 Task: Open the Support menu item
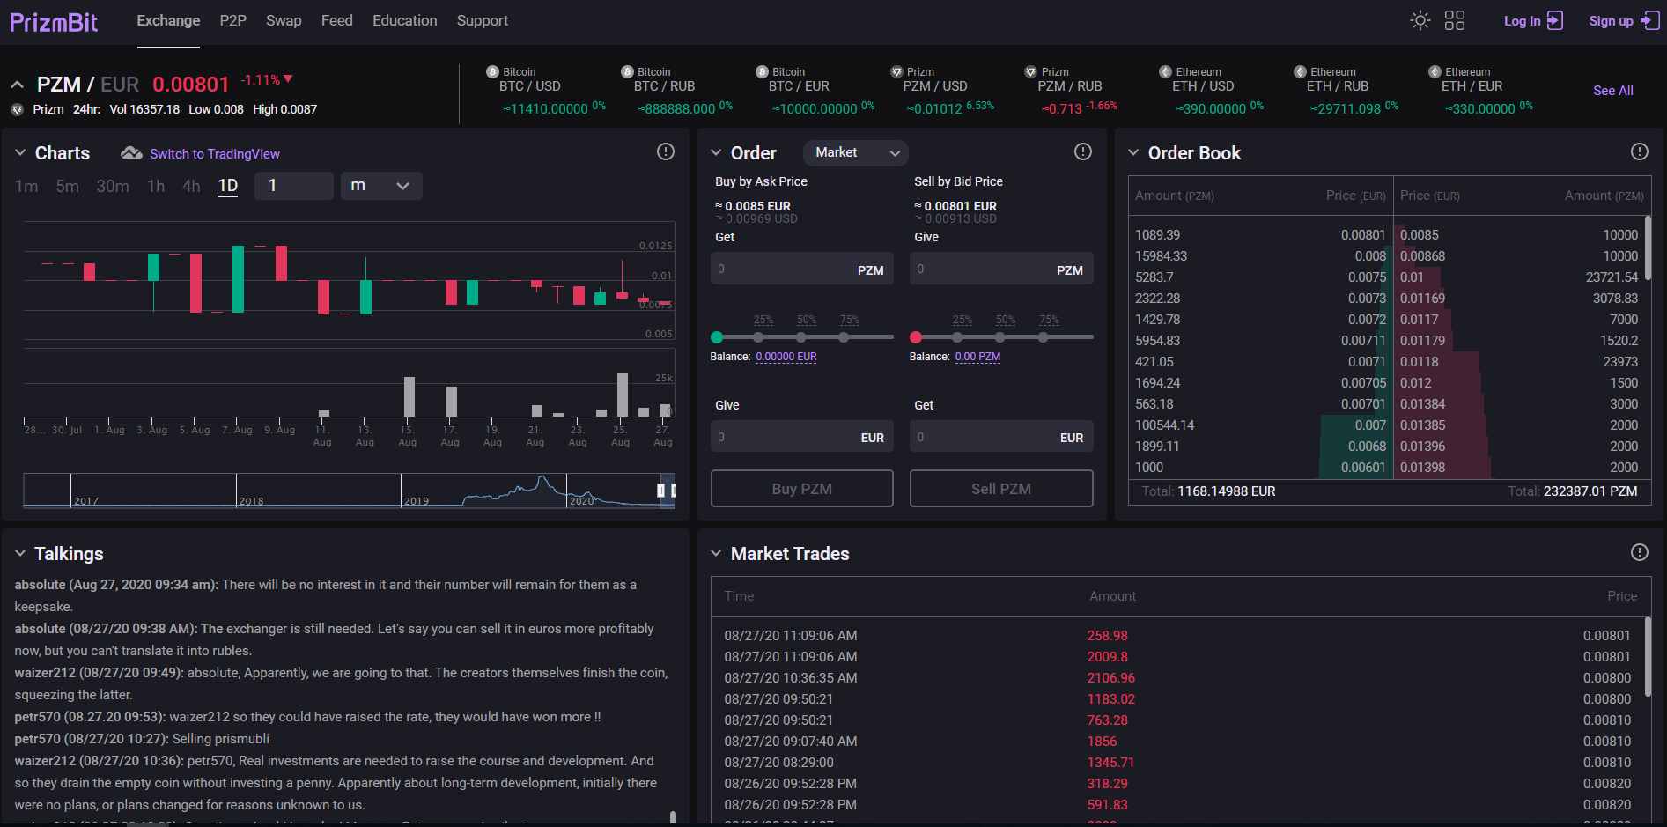[483, 20]
